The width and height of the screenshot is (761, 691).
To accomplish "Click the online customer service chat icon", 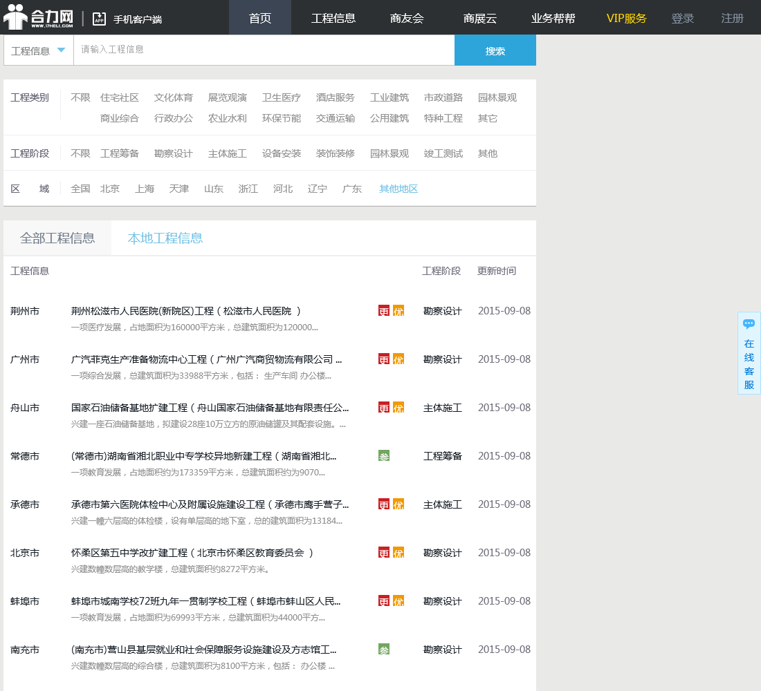I will pyautogui.click(x=749, y=324).
